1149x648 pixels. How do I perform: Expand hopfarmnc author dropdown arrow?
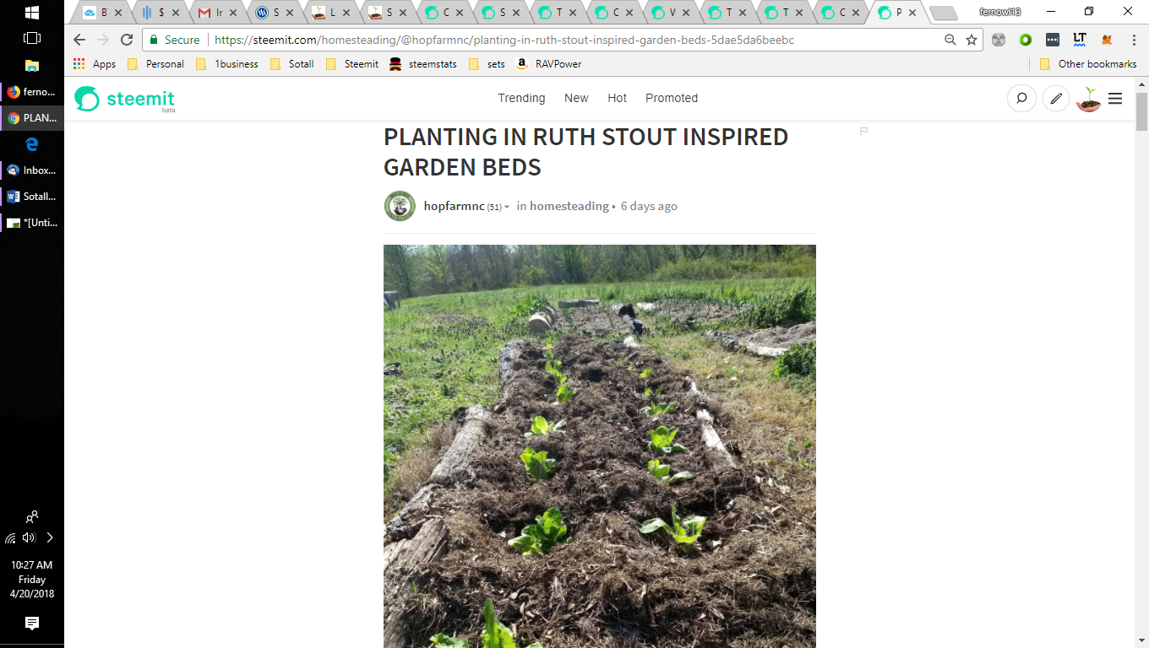click(507, 208)
